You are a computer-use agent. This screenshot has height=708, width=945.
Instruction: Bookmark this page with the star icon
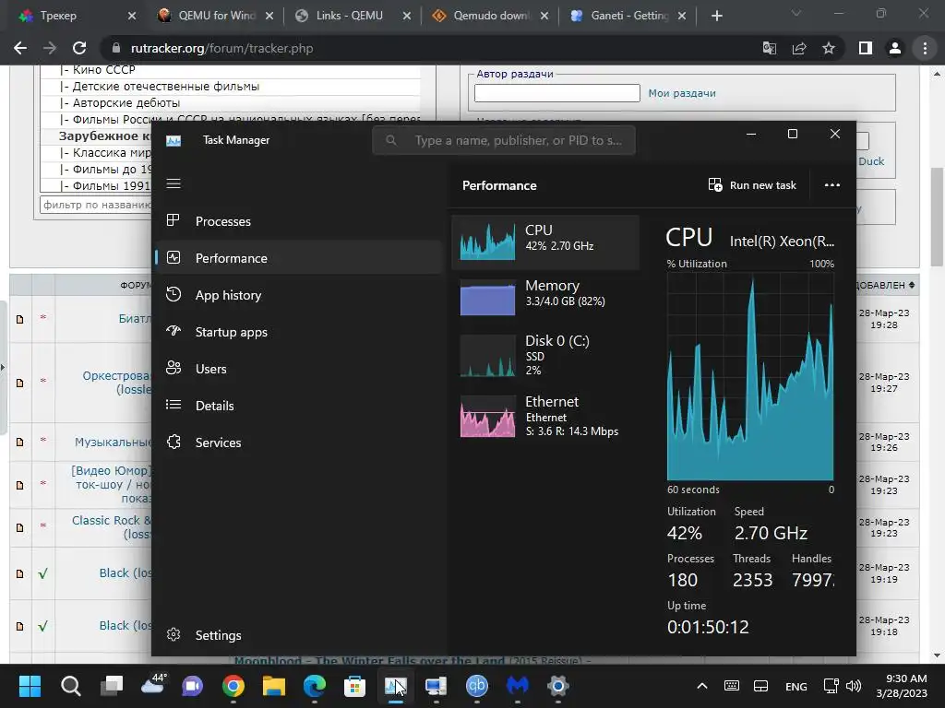click(829, 48)
